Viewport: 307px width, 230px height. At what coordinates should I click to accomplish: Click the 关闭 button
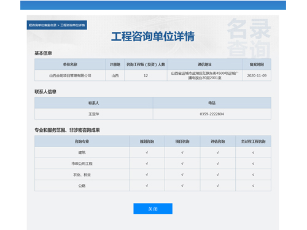tap(153, 209)
